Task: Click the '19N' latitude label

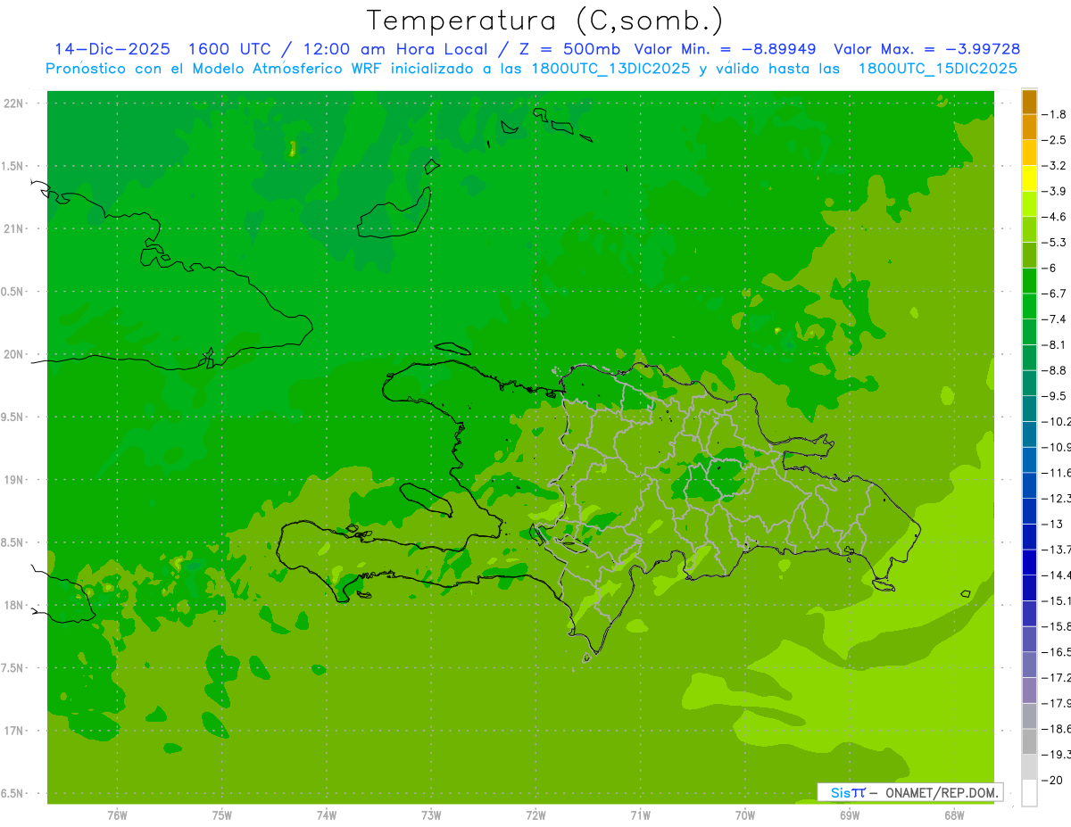Action: (15, 479)
